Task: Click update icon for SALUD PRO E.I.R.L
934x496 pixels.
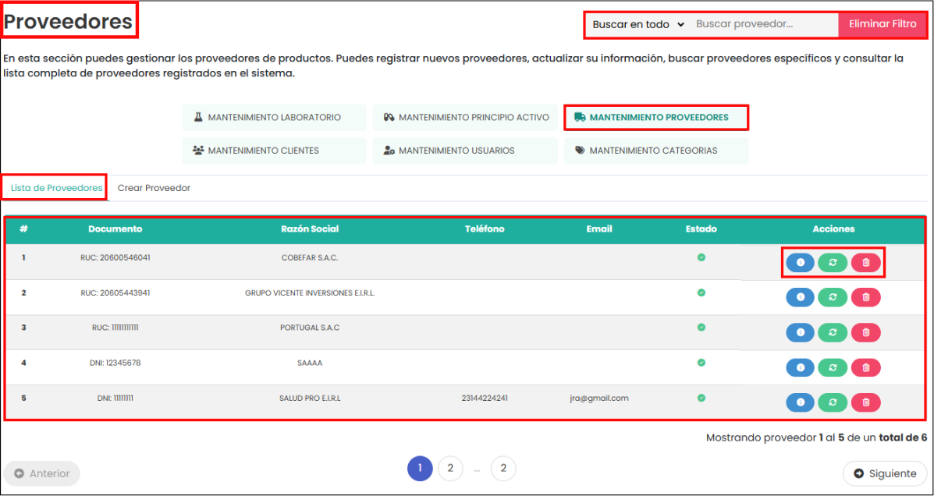Action: pos(833,402)
